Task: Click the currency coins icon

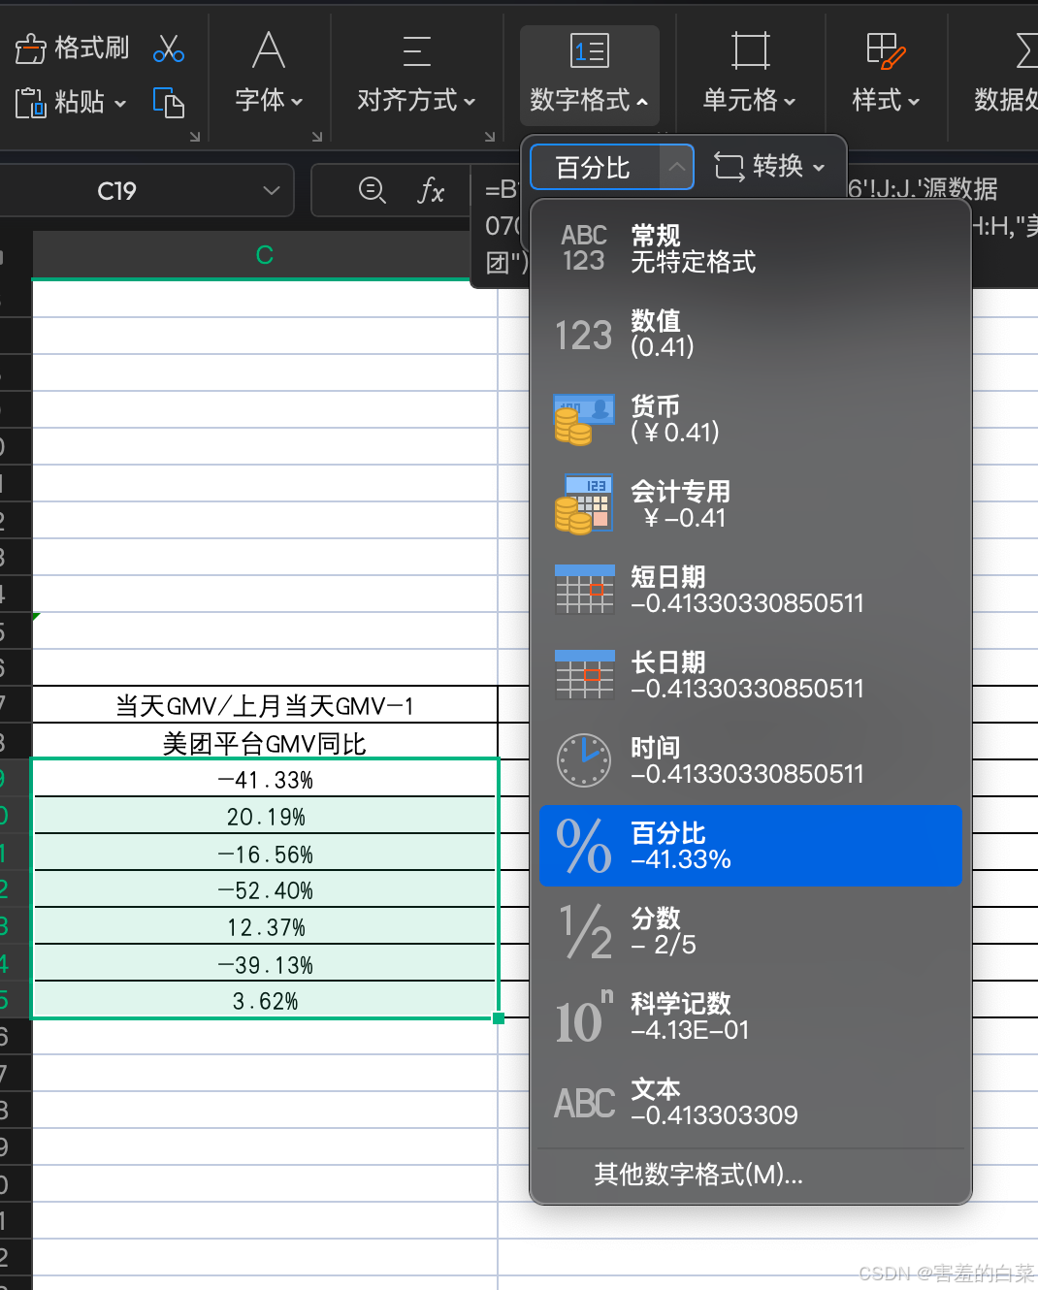Action: pyautogui.click(x=584, y=419)
